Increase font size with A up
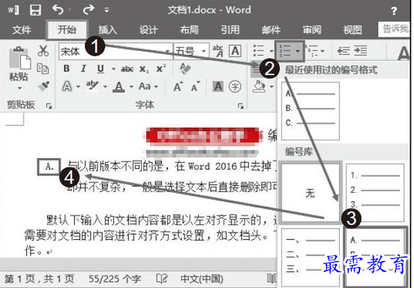414x288 pixels. (x=178, y=86)
